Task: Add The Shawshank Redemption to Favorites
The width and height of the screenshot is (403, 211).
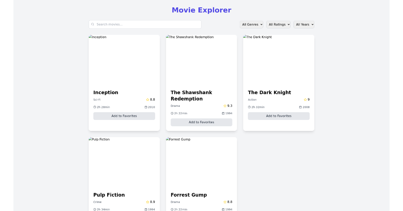Action: coord(201,122)
